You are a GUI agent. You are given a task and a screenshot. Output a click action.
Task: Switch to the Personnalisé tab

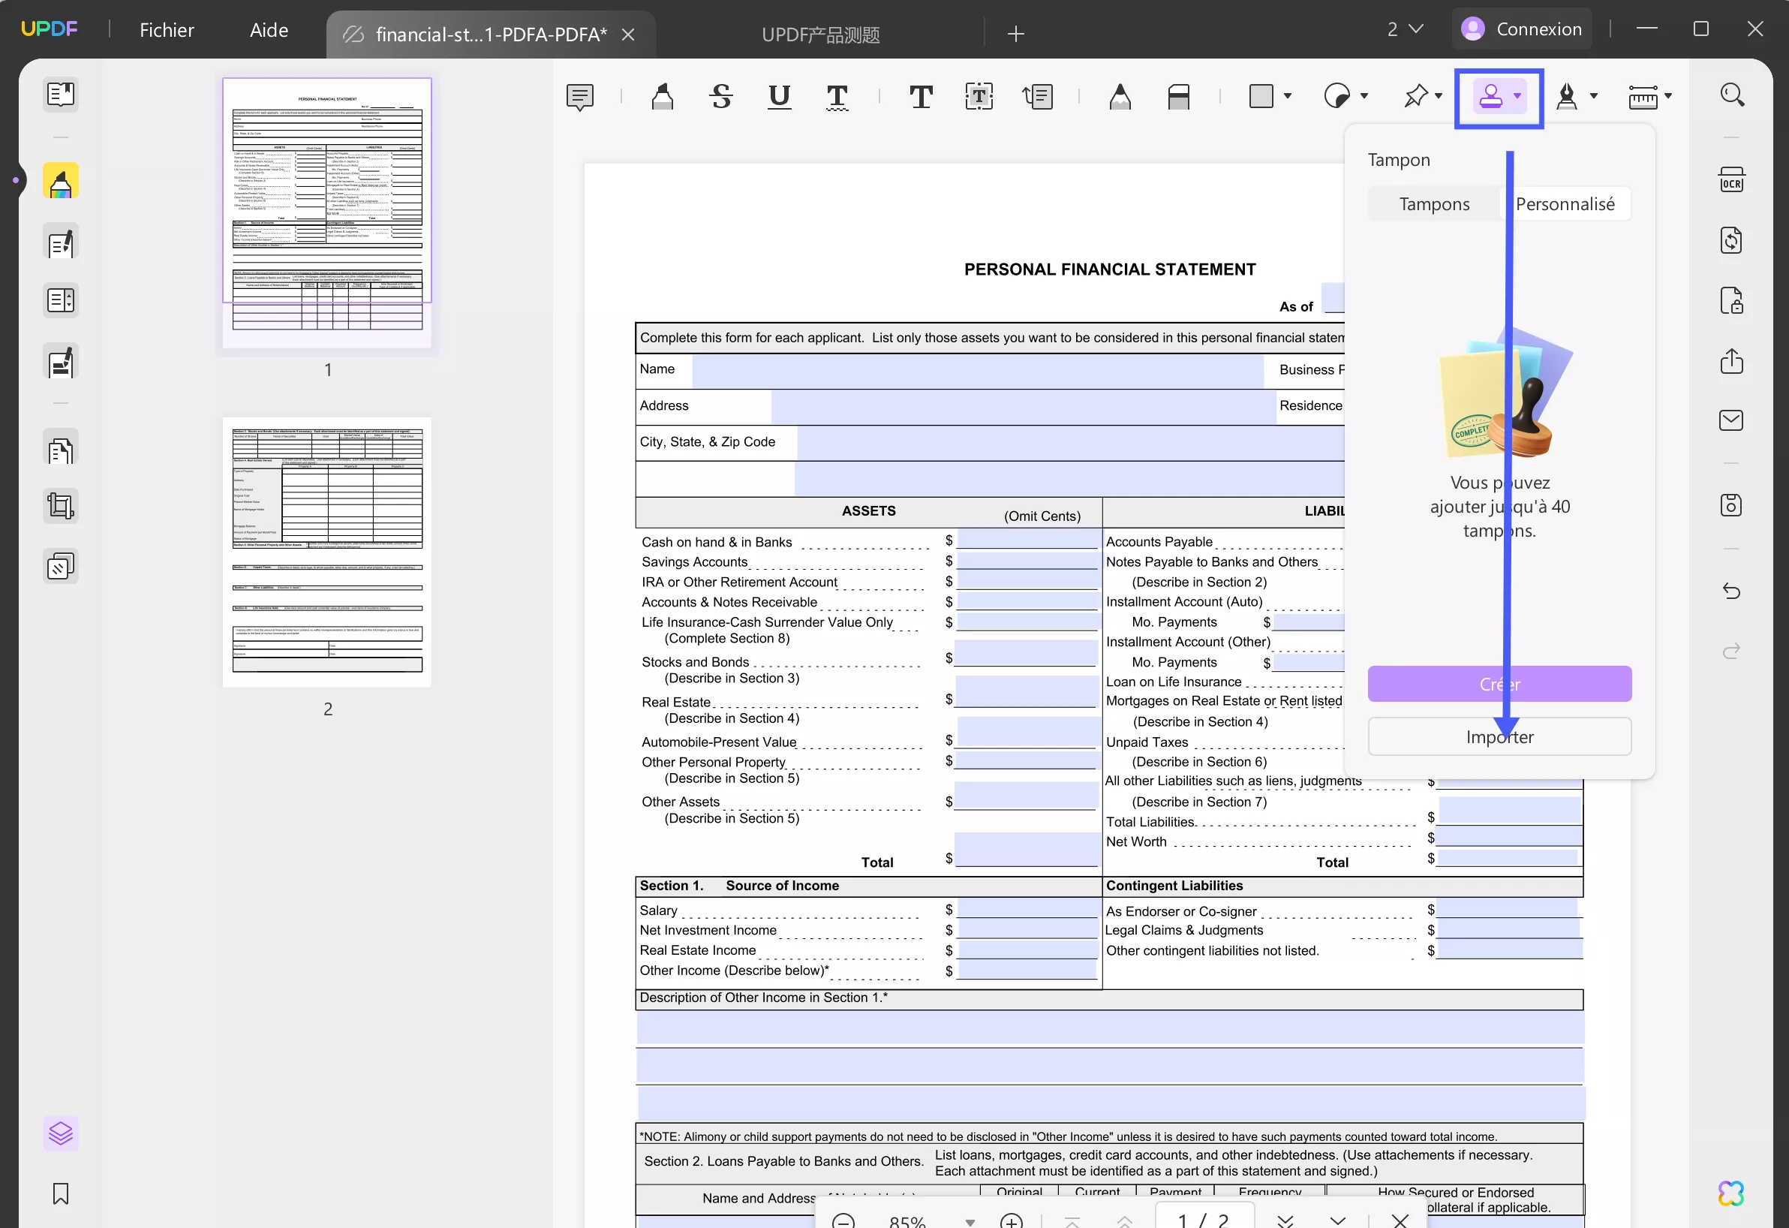pos(1565,204)
